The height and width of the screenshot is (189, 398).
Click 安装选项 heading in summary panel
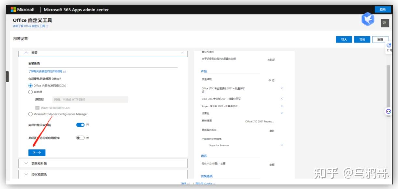(x=207, y=176)
